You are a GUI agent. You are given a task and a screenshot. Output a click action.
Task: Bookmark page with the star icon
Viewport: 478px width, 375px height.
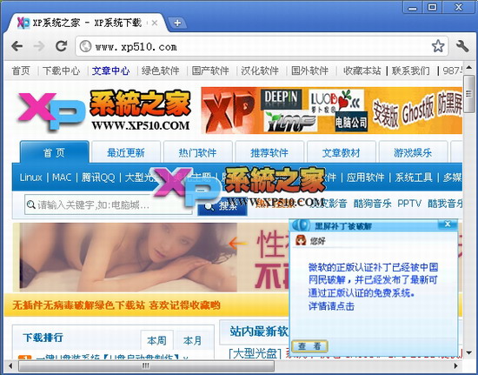tap(438, 46)
